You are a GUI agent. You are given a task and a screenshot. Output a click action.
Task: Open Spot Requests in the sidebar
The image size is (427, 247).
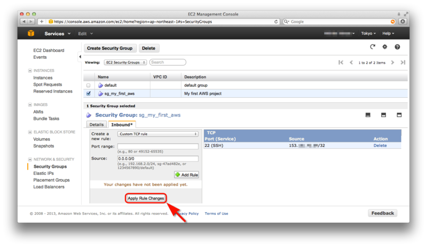pyautogui.click(x=48, y=84)
